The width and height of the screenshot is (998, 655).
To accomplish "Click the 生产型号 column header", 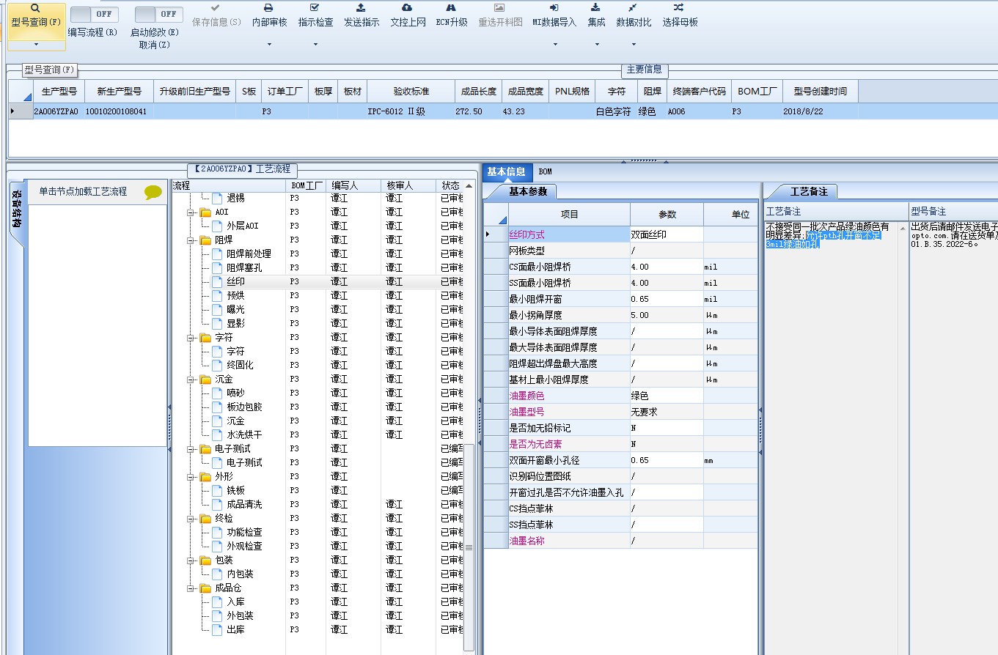I will pyautogui.click(x=59, y=92).
